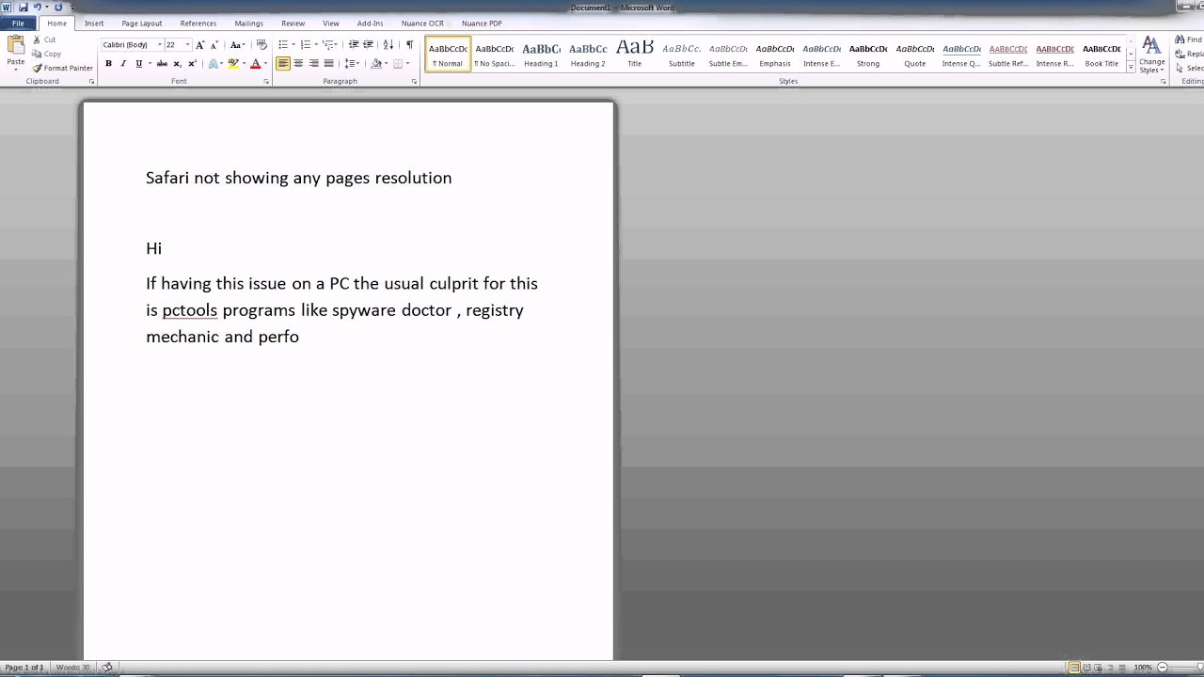Shrink the font size
This screenshot has height=677, width=1204.
214,44
